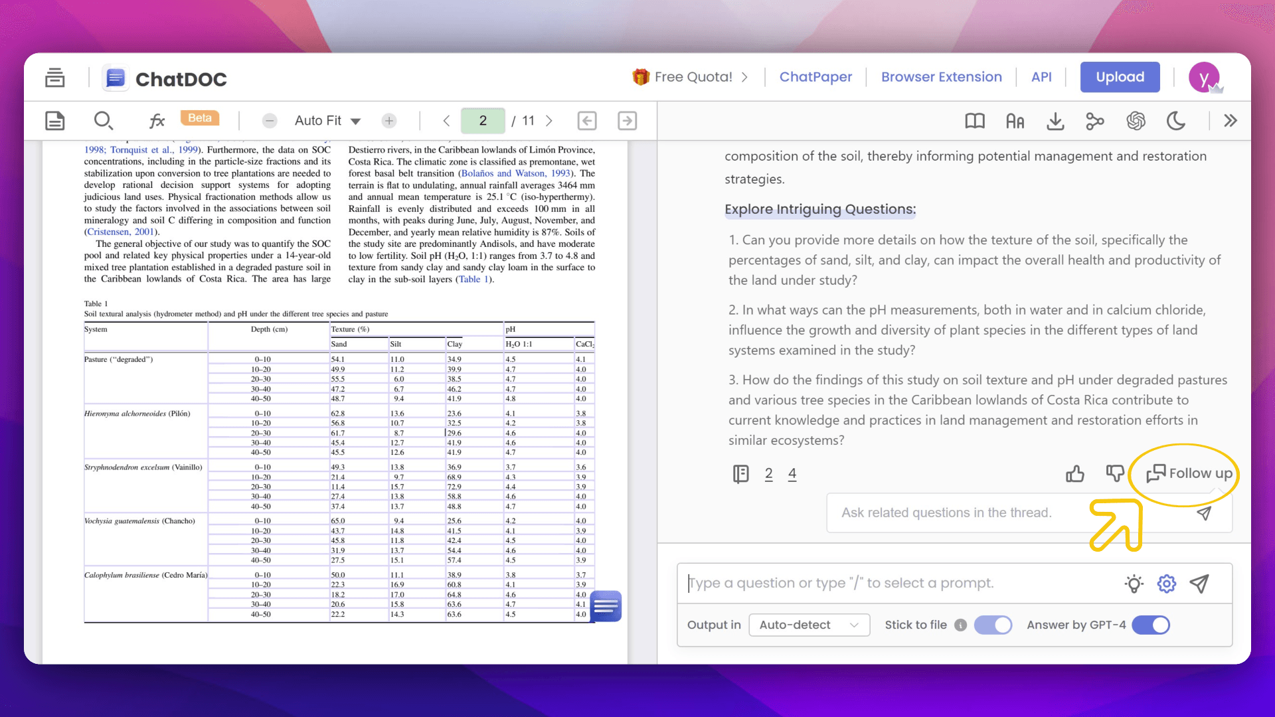Screen dimensions: 1275x717
Task: Click the thumbs up feedback icon
Action: pos(1075,473)
